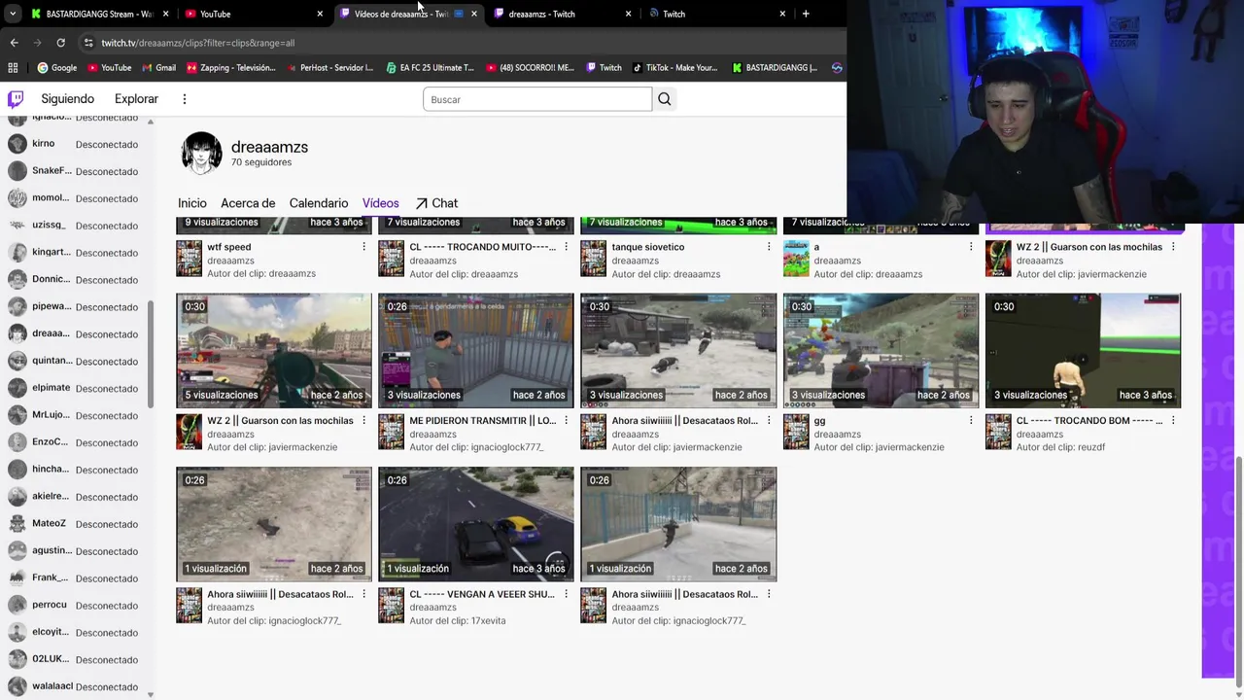Click game box art beside "CL ----- VENGAN A VEEER" clip
This screenshot has width=1244, height=700.
(x=391, y=605)
